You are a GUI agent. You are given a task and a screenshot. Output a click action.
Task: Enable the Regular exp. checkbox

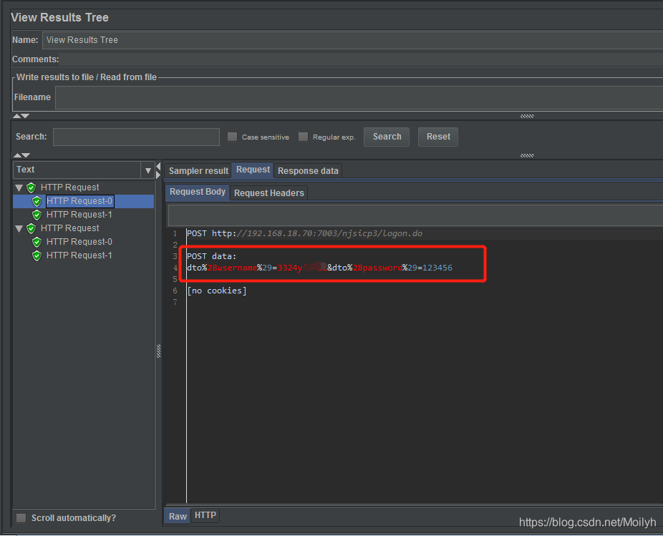click(x=303, y=137)
